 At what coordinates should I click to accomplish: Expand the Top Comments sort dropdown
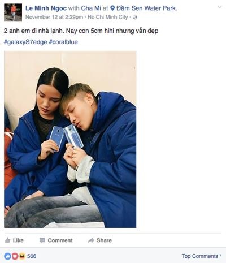201,256
